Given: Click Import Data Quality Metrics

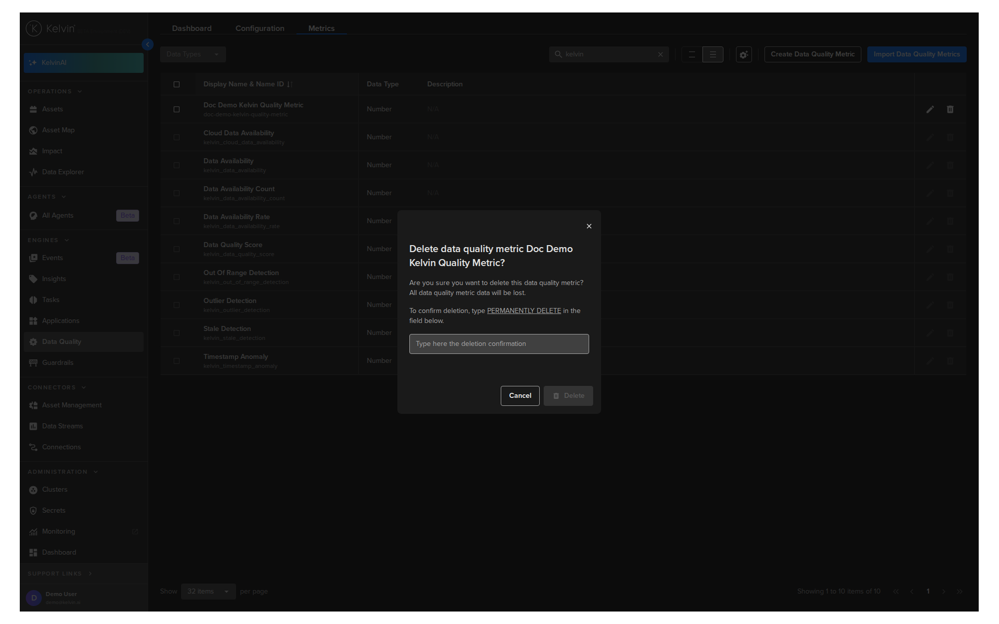Looking at the screenshot, I should [916, 54].
